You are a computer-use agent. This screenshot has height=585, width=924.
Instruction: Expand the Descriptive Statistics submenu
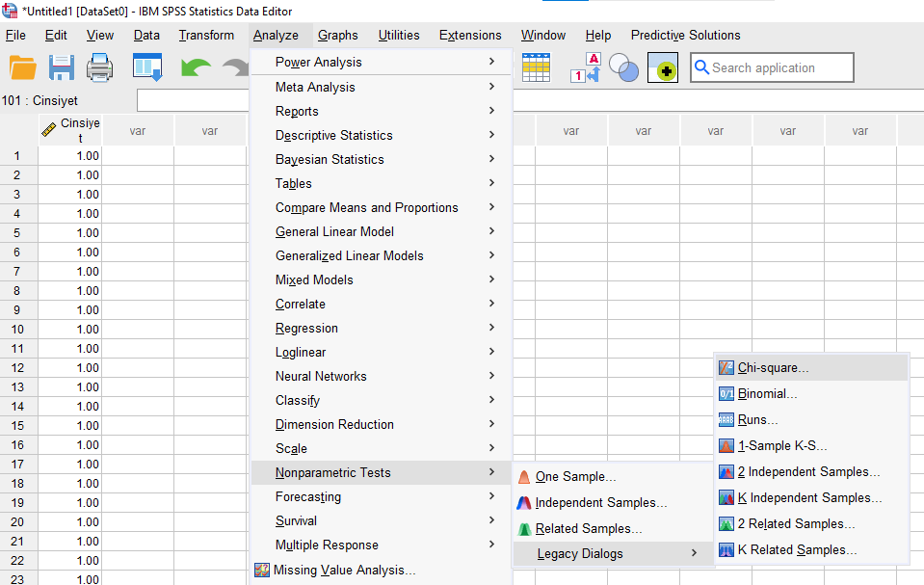(333, 135)
